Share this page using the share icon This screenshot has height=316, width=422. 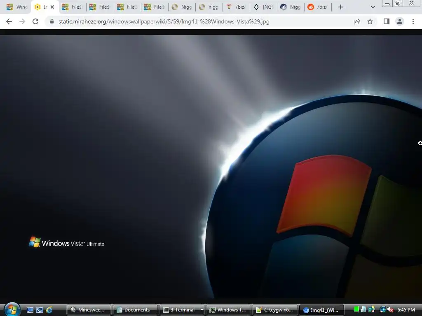click(x=357, y=21)
